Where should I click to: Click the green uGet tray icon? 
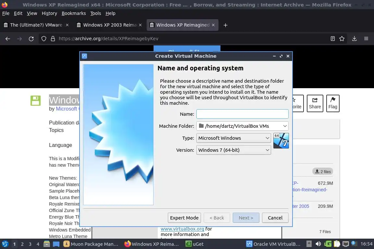pyautogui.click(x=328, y=244)
